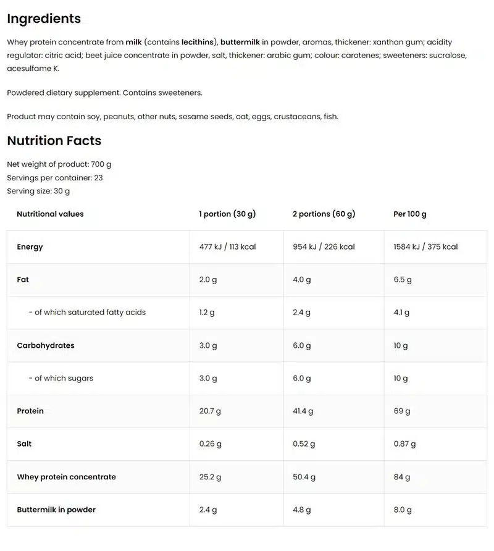
Task: Click the Whey protein concentrate row label
Action: coord(66,477)
